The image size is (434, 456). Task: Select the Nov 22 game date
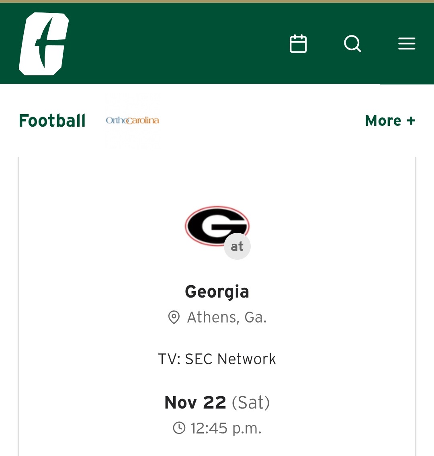[195, 403]
